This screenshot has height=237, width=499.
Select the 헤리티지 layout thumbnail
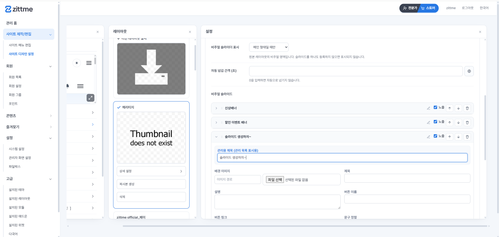pyautogui.click(x=151, y=138)
